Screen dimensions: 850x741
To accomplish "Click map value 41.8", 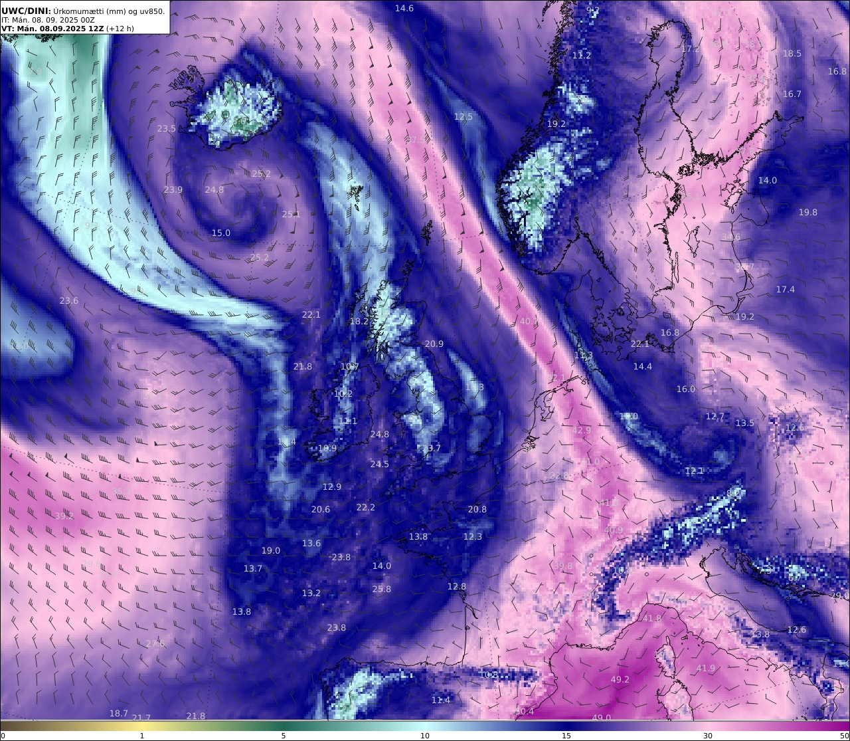I will (652, 619).
